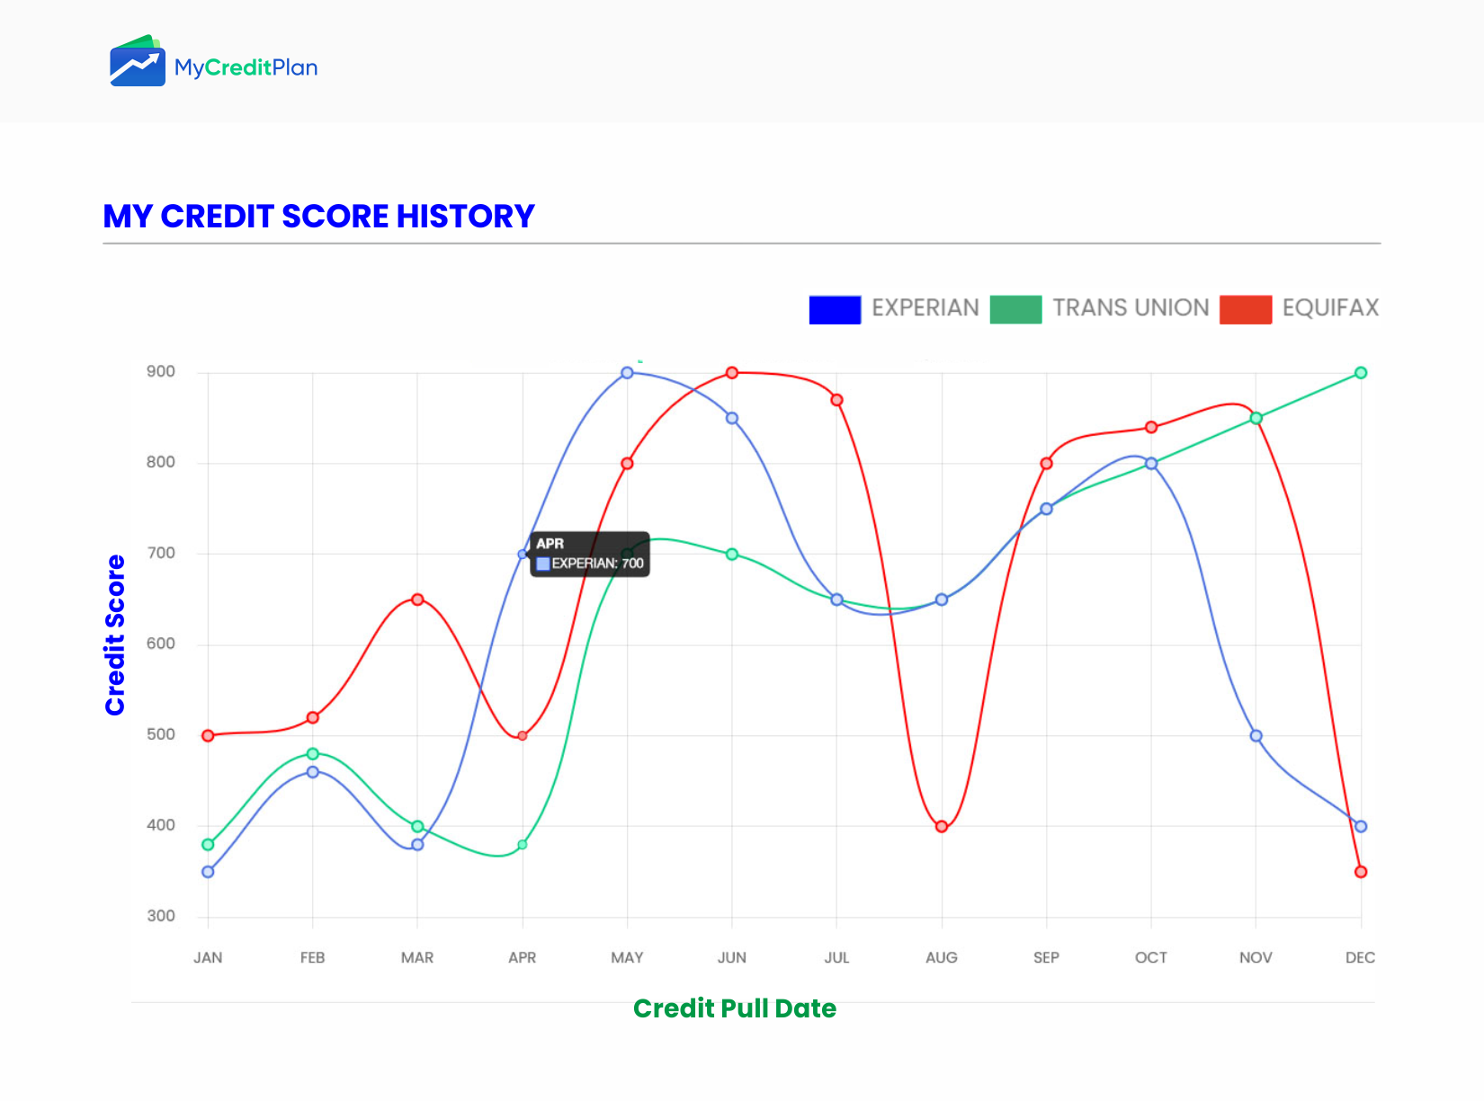The height and width of the screenshot is (1101, 1484).
Task: Select the Experian November point at 500
Action: (1256, 736)
